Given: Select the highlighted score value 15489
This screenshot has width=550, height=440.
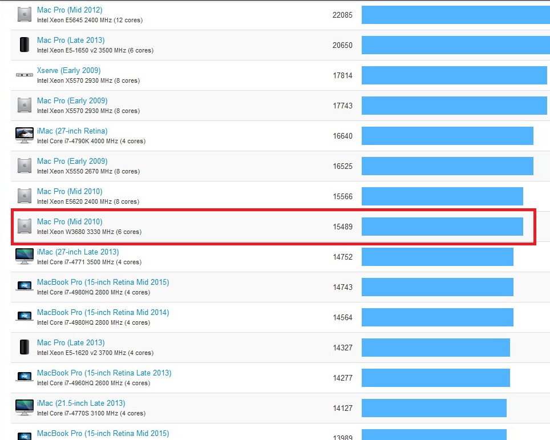Looking at the screenshot, I should [342, 227].
